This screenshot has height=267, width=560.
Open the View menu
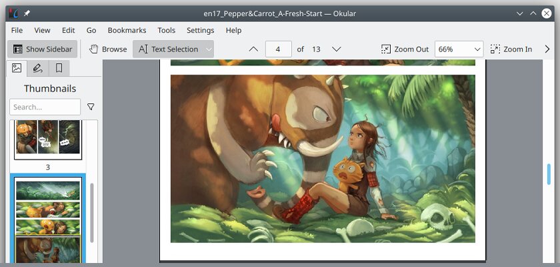tap(42, 31)
